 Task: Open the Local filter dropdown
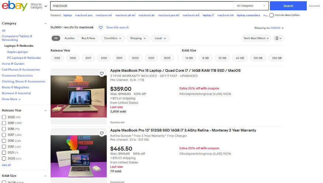tap(160, 38)
